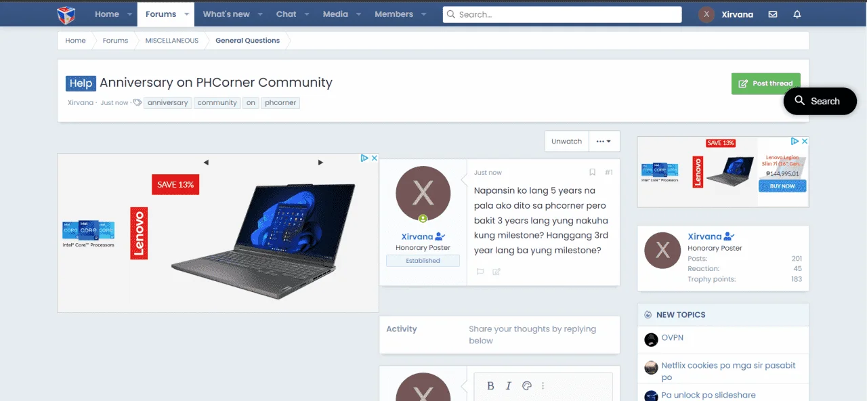
Task: Click the Unwatch thread button
Action: (566, 141)
